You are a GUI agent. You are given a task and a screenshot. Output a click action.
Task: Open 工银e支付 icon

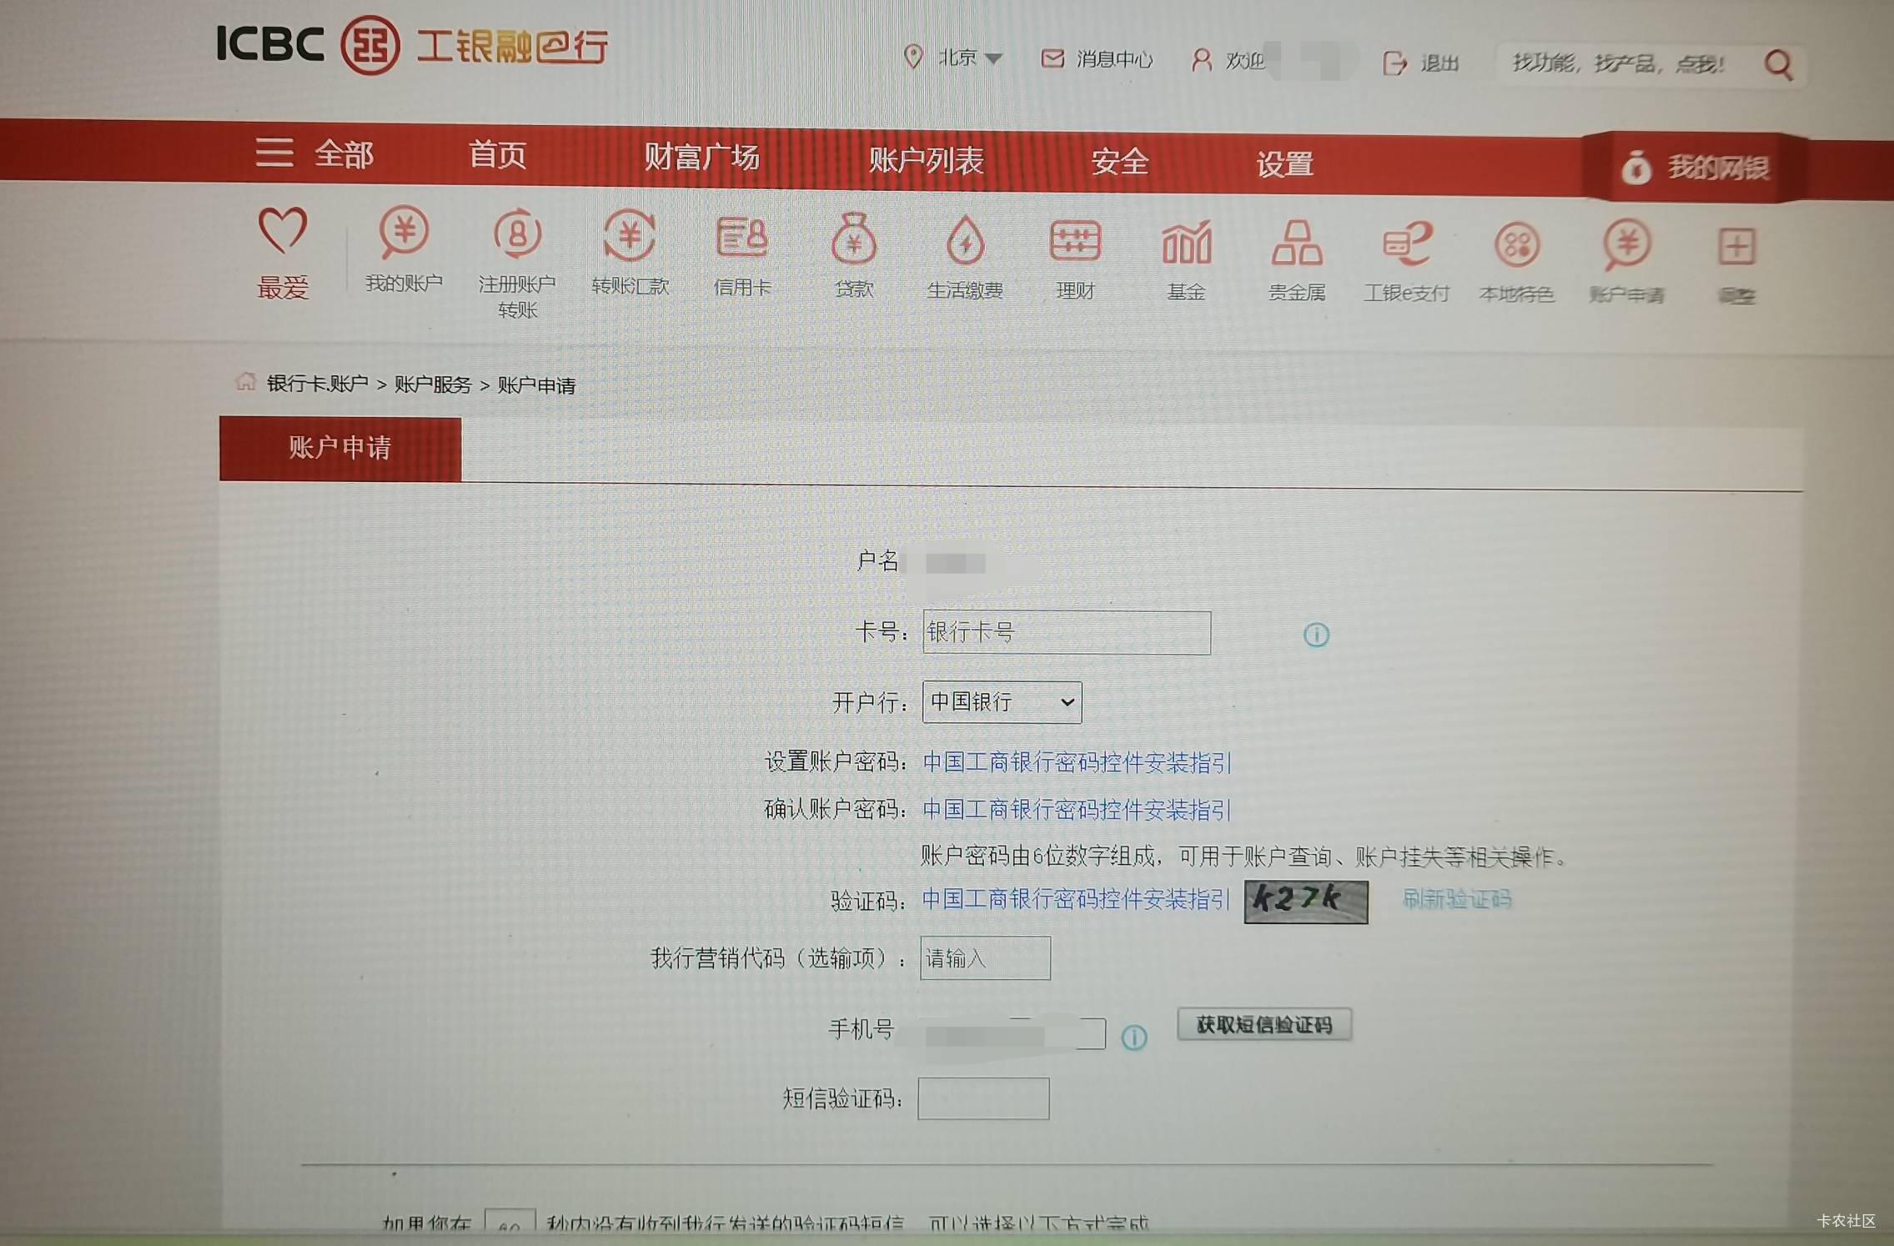[x=1407, y=244]
